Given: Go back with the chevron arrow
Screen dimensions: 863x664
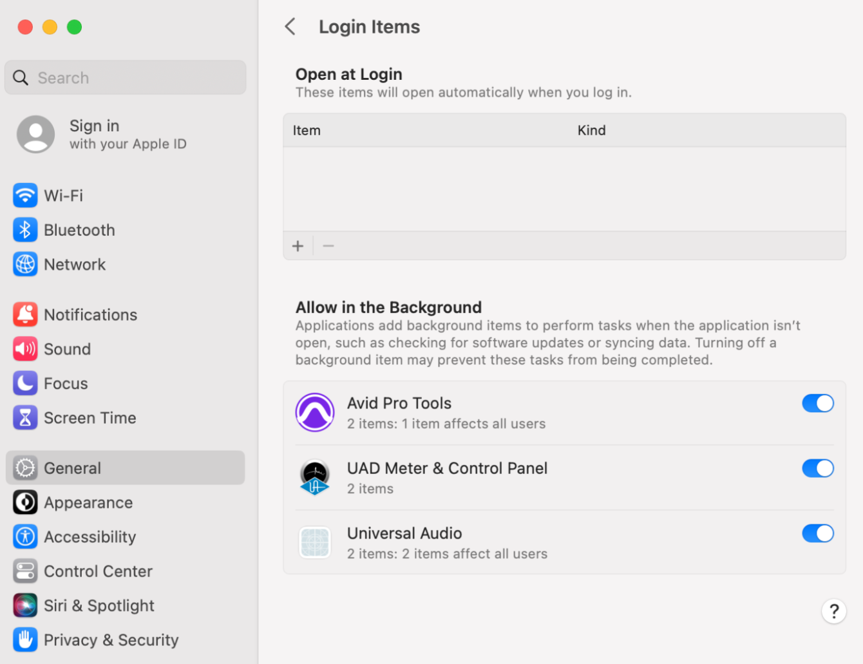Looking at the screenshot, I should pyautogui.click(x=290, y=26).
